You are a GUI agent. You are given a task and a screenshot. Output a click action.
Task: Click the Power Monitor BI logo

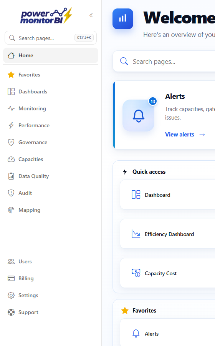(x=46, y=15)
